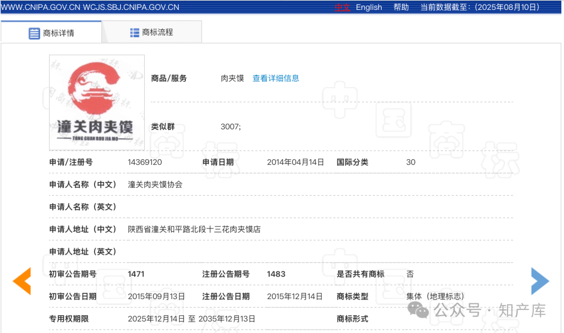
Task: Select application date 2014年04月14日
Action: pyautogui.click(x=295, y=162)
